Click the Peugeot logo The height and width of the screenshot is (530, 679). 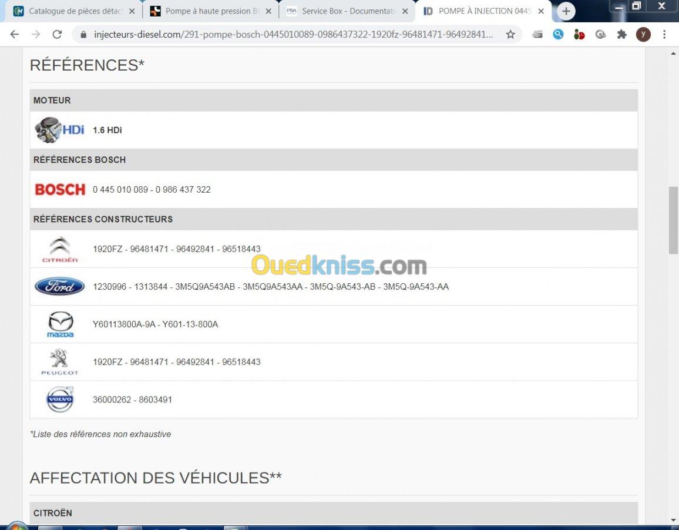tap(59, 362)
